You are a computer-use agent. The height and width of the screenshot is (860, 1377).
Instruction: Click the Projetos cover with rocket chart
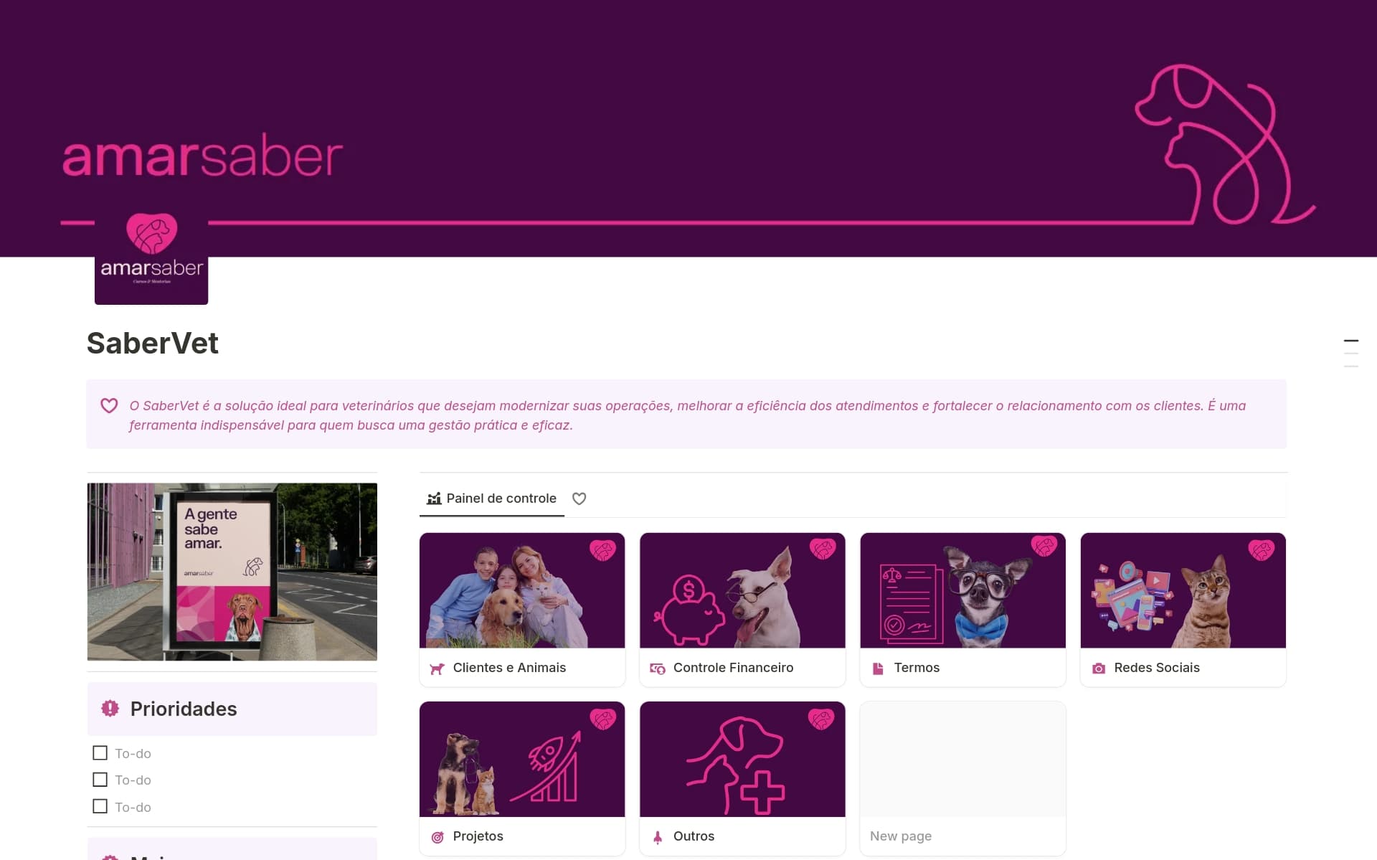click(522, 759)
